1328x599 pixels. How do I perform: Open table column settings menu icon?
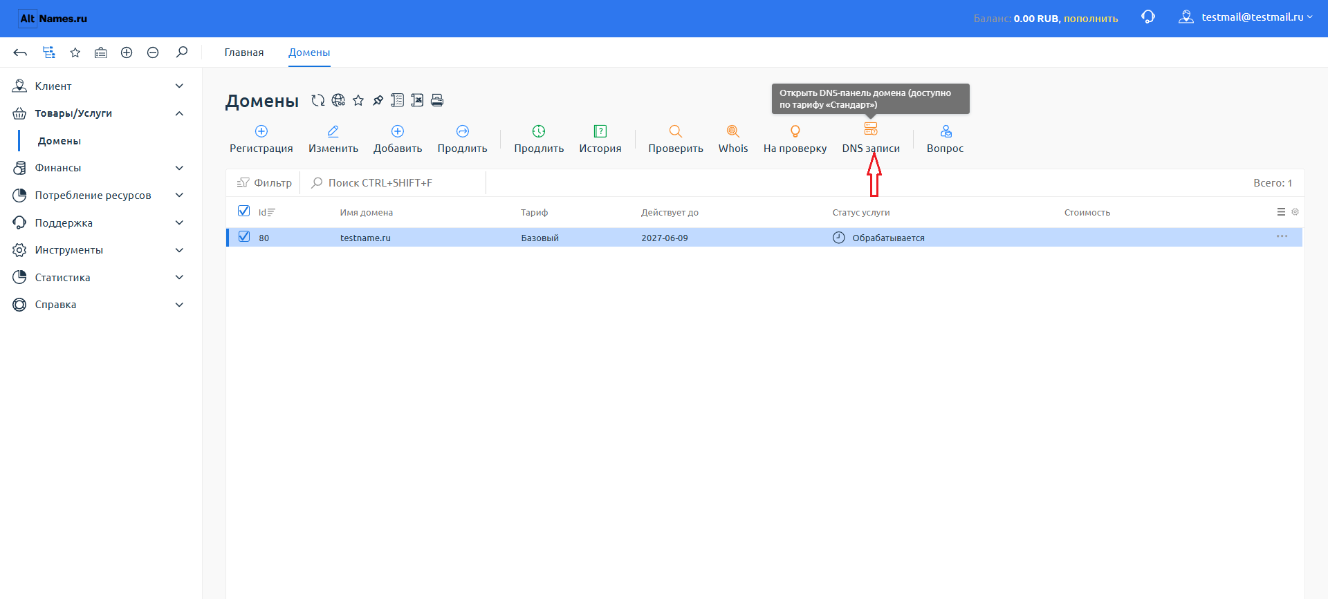point(1281,212)
